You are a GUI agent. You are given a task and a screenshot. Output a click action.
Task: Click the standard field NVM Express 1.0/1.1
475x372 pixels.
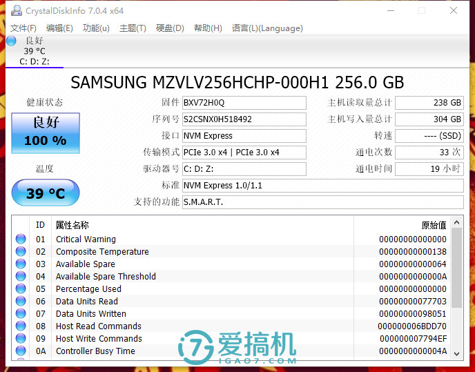(x=323, y=186)
